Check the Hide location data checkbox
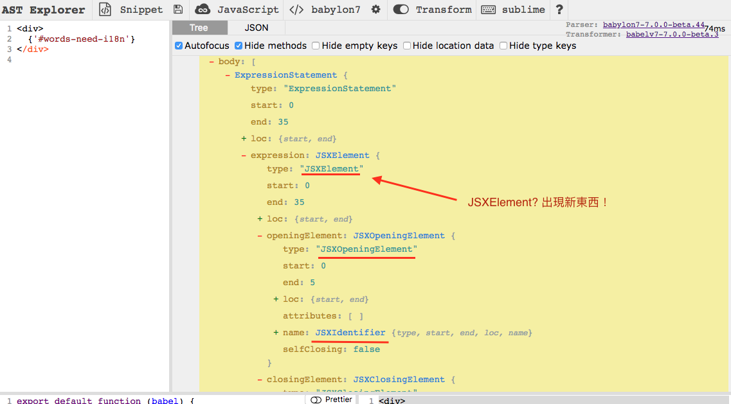This screenshot has width=731, height=404. 406,46
